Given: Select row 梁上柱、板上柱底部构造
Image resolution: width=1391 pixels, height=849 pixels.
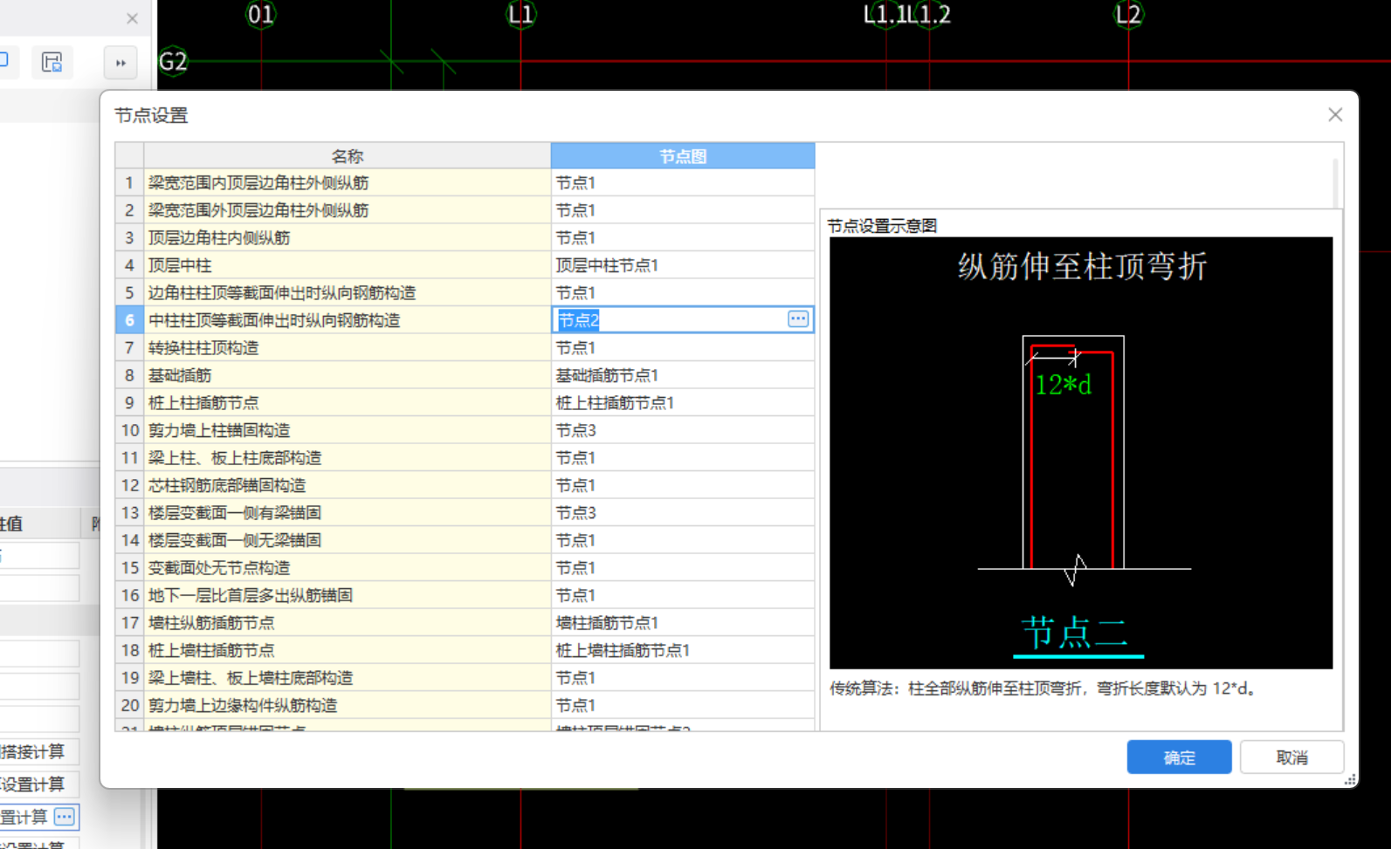Looking at the screenshot, I should coord(347,457).
